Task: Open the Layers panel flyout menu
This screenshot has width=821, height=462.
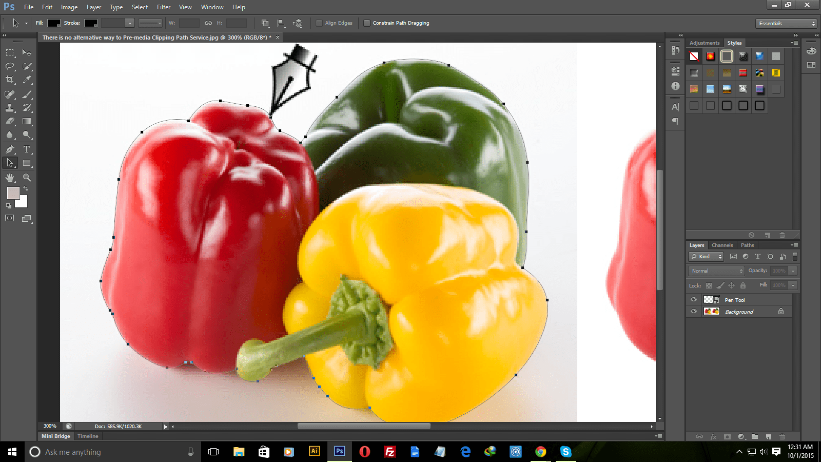Action: click(x=794, y=245)
